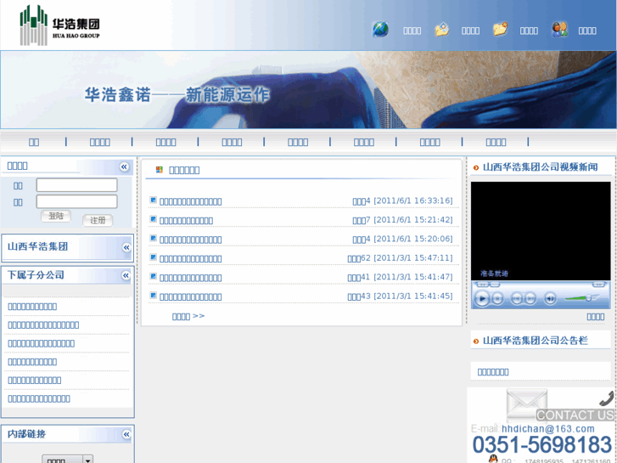Click the 注册 register button
617x463 pixels.
[98, 220]
